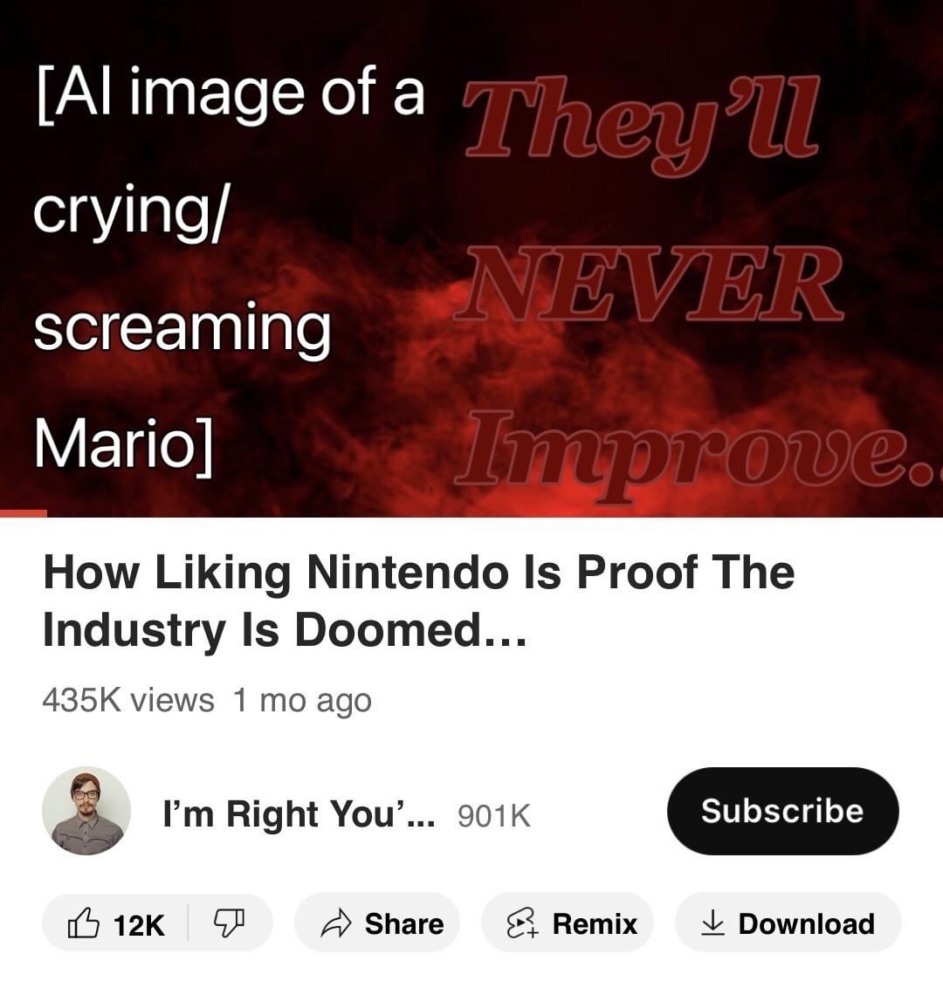Screen dimensions: 943x988
Task: Click the Share arrow icon
Action: (336, 923)
